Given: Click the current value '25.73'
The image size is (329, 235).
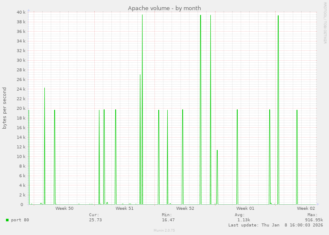Looking at the screenshot, I should tap(95, 220).
